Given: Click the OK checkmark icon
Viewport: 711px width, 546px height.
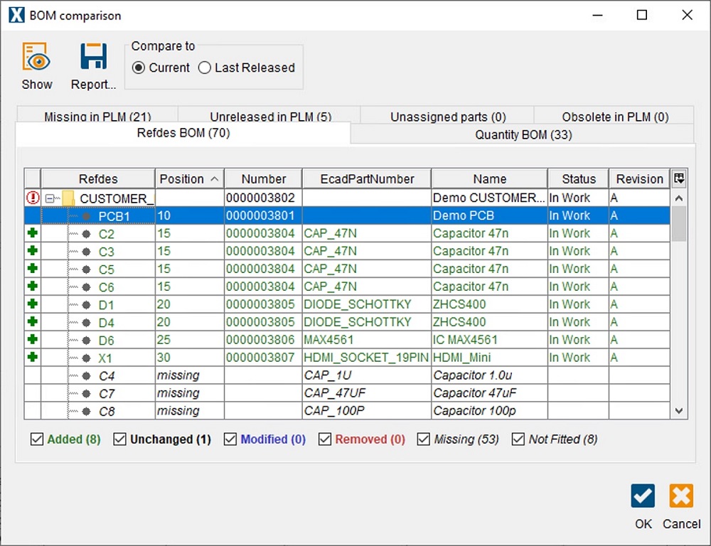Looking at the screenshot, I should click(643, 496).
